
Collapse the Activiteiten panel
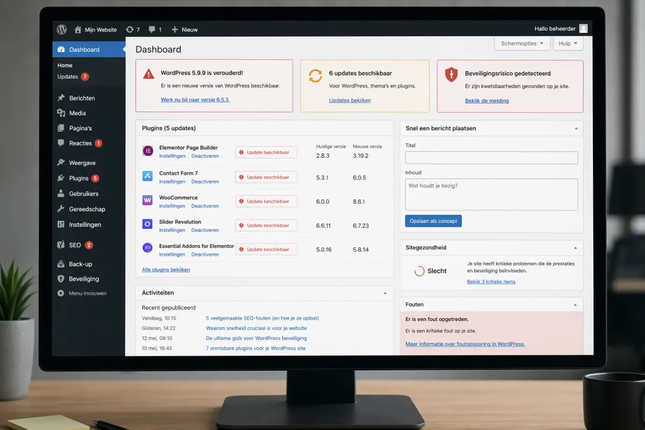(385, 293)
